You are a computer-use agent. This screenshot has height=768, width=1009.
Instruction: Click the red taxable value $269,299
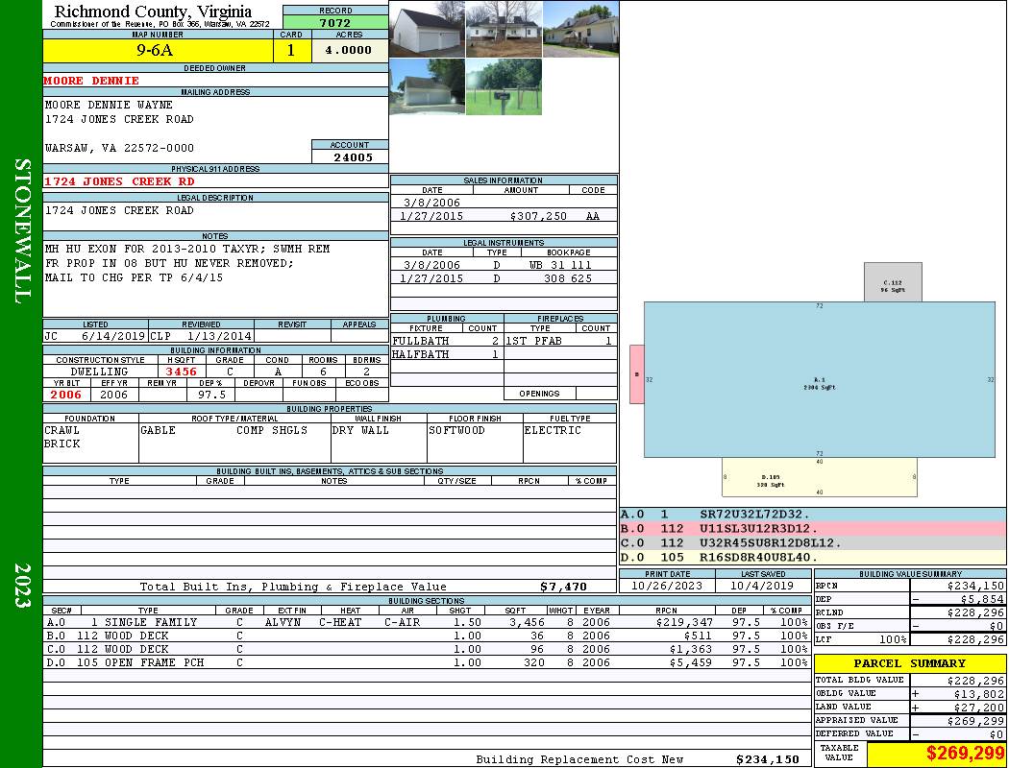[936, 754]
